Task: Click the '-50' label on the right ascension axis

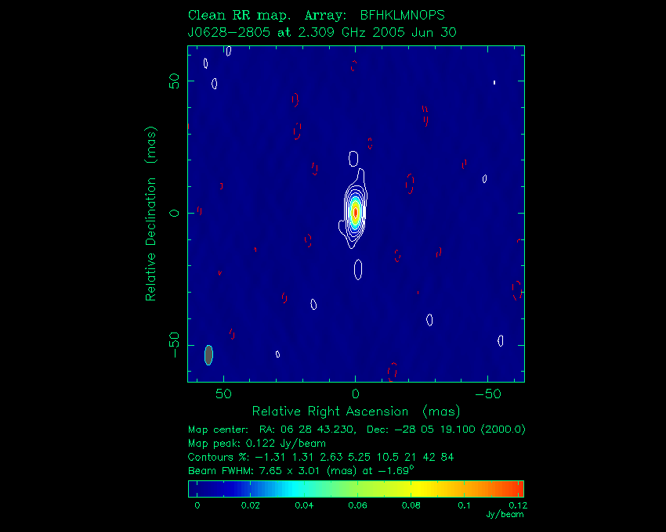Action: coord(488,394)
